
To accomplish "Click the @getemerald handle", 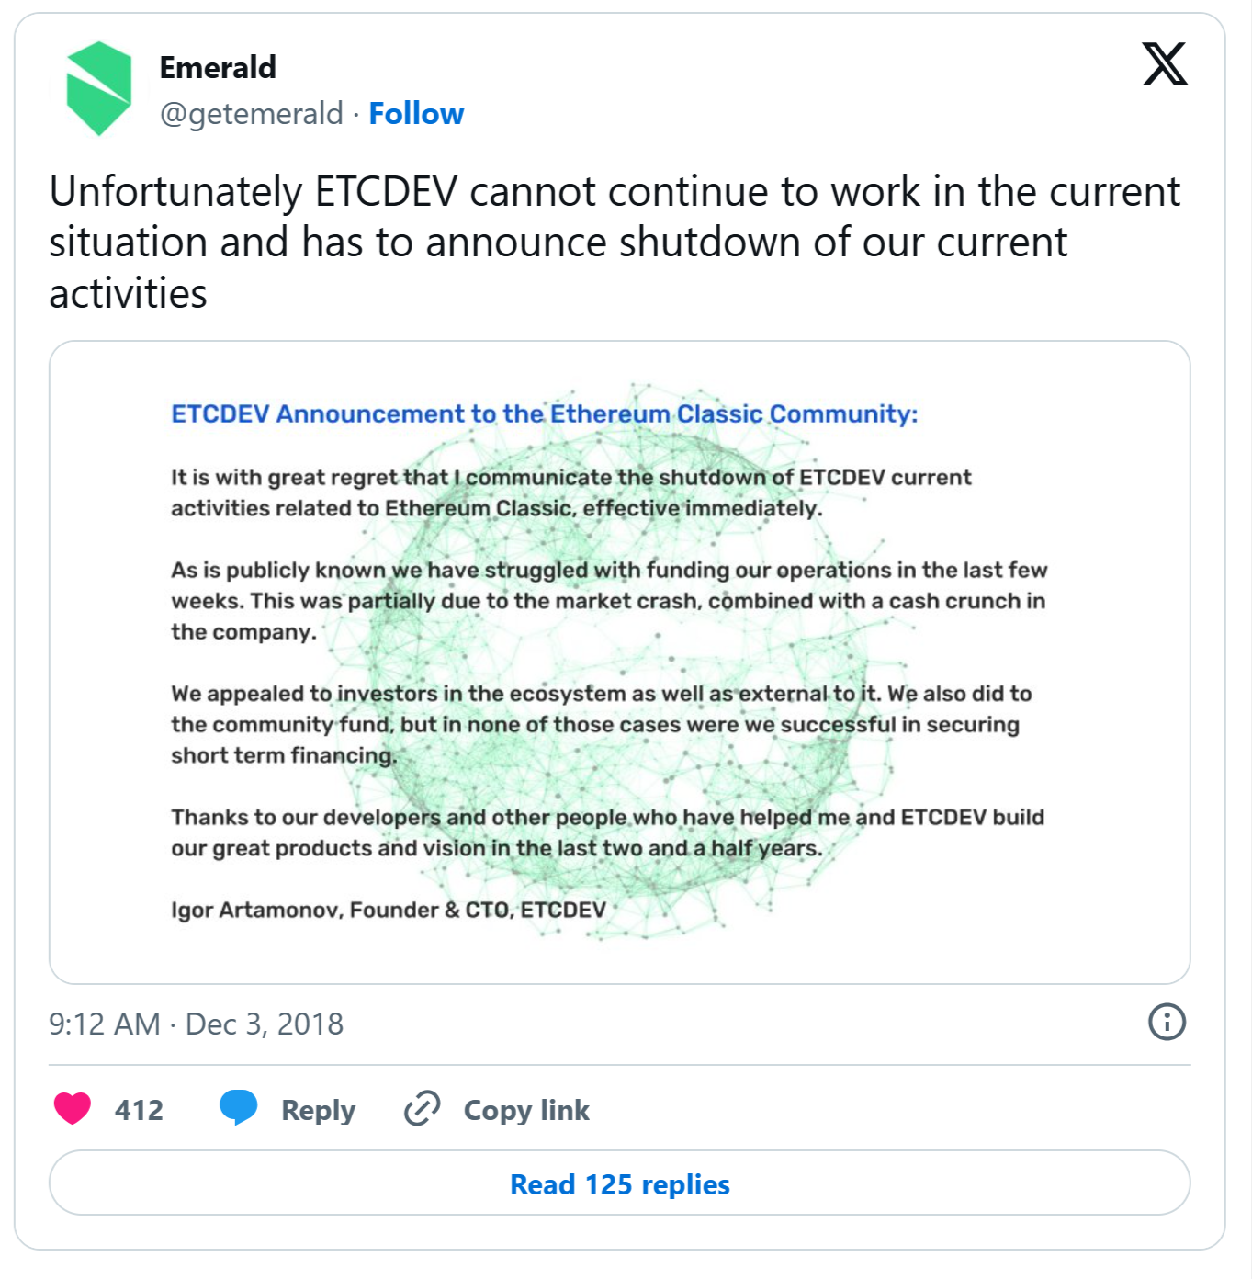I will point(252,114).
